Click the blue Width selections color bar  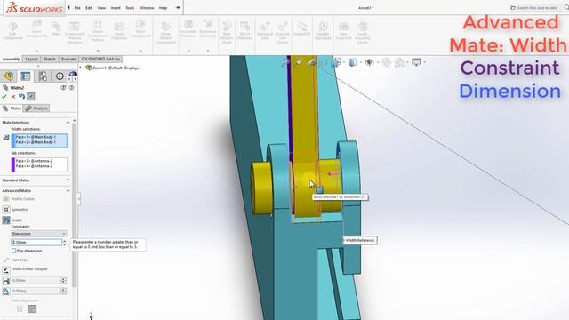[13, 140]
